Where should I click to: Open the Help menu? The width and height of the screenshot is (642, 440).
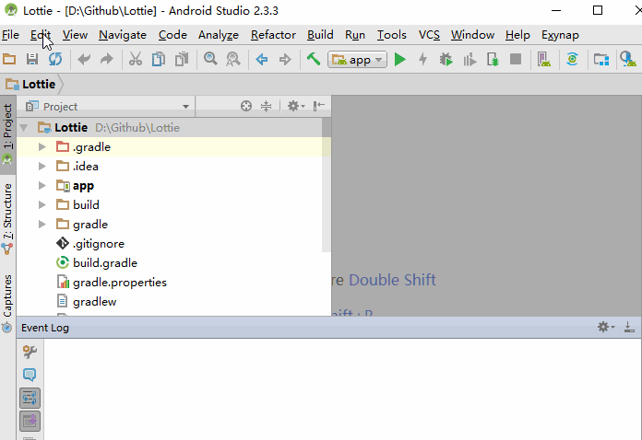click(x=517, y=35)
